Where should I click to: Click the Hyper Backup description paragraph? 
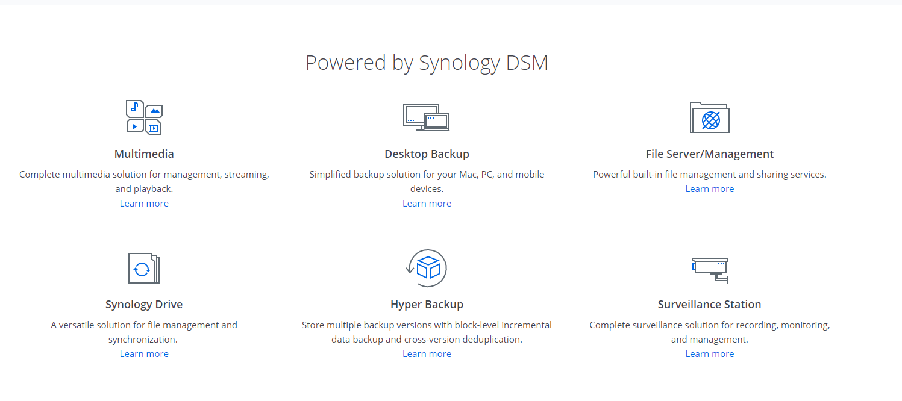coord(427,332)
